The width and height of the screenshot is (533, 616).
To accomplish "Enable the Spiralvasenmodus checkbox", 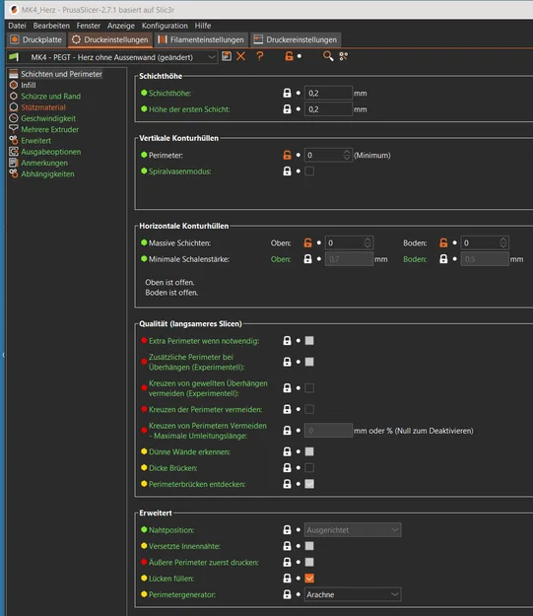I will coord(309,171).
